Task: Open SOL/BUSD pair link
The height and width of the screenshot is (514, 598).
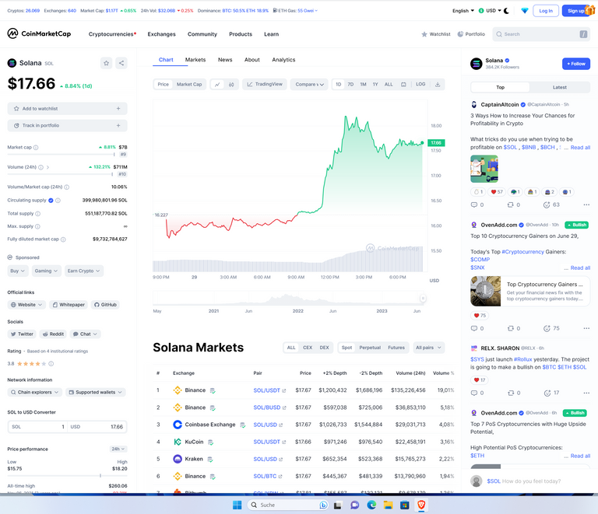Action: pos(269,407)
